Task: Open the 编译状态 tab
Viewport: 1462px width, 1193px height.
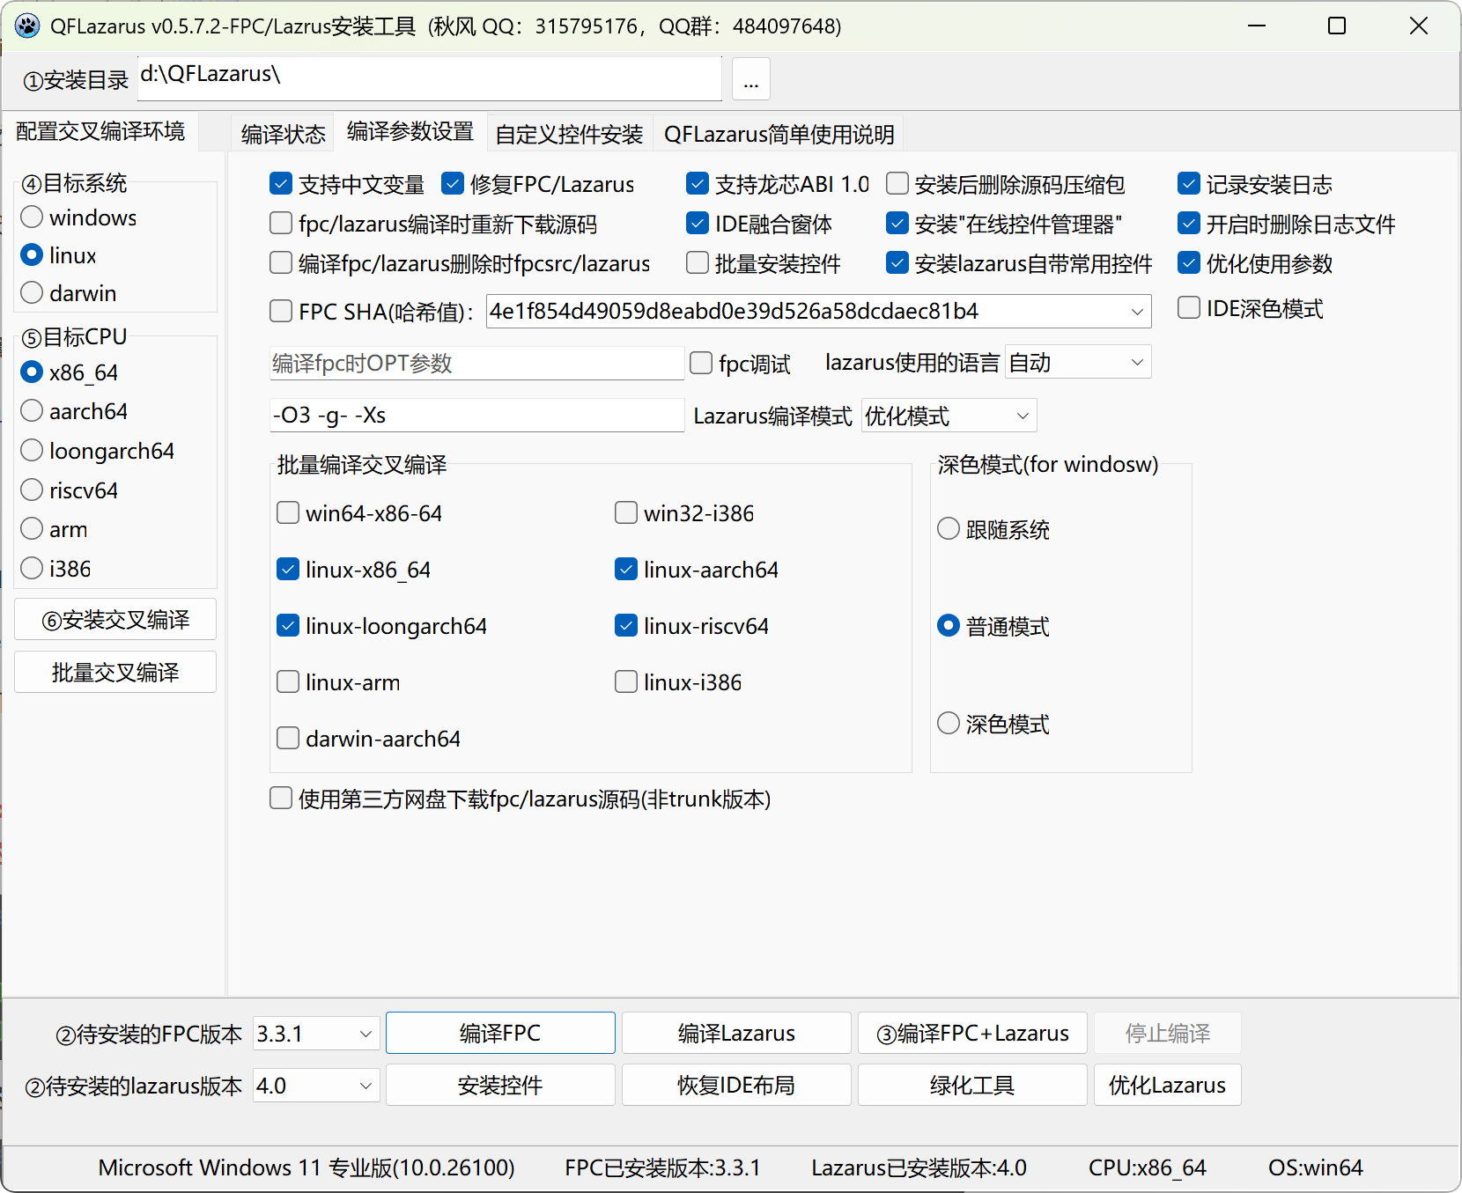Action: click(x=283, y=134)
